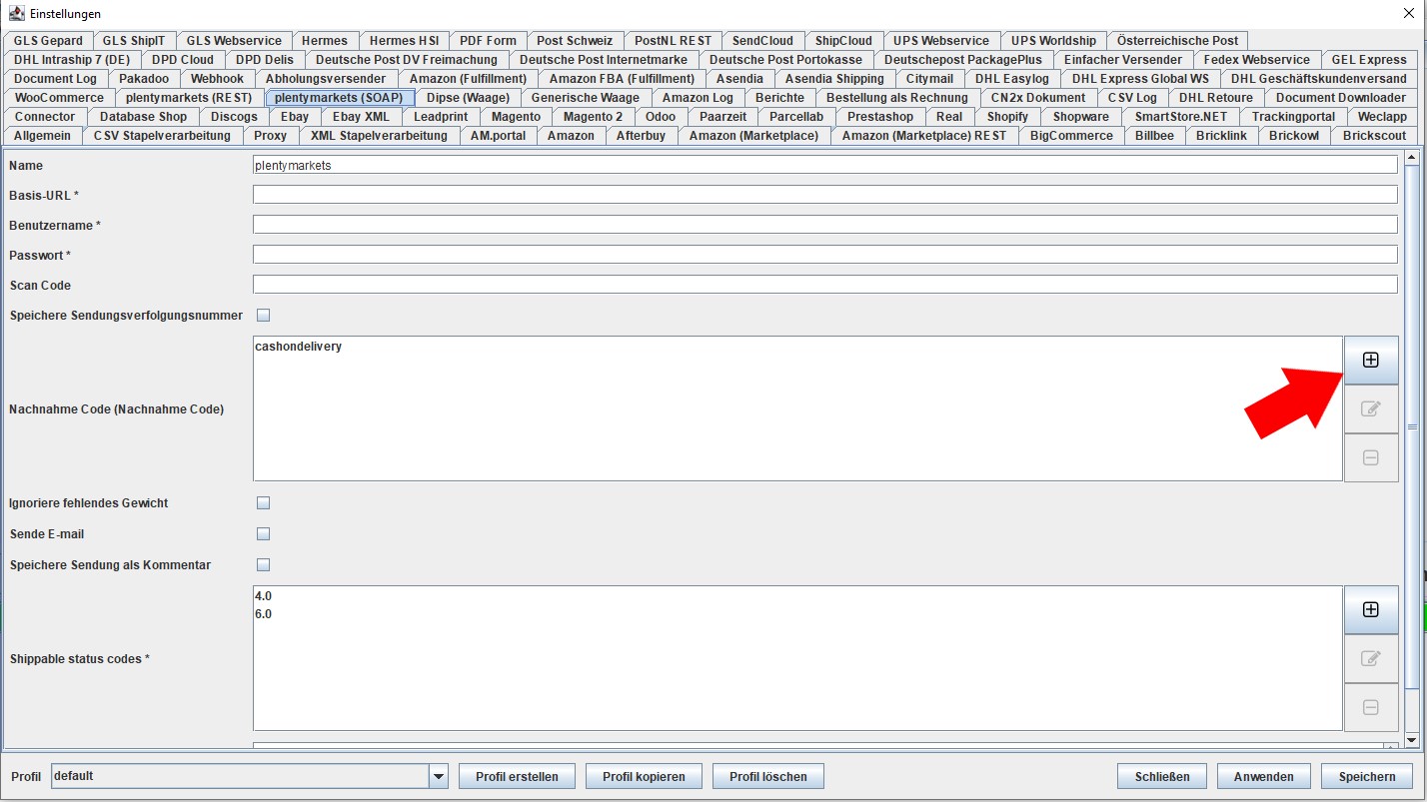The image size is (1427, 802).
Task: Open the Profil dropdown list
Action: (438, 776)
